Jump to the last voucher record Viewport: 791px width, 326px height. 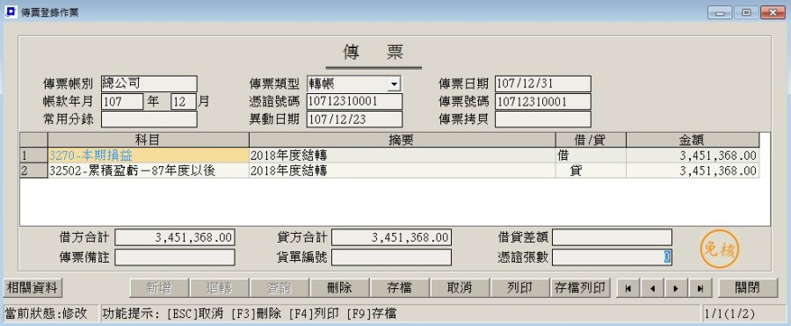point(700,288)
